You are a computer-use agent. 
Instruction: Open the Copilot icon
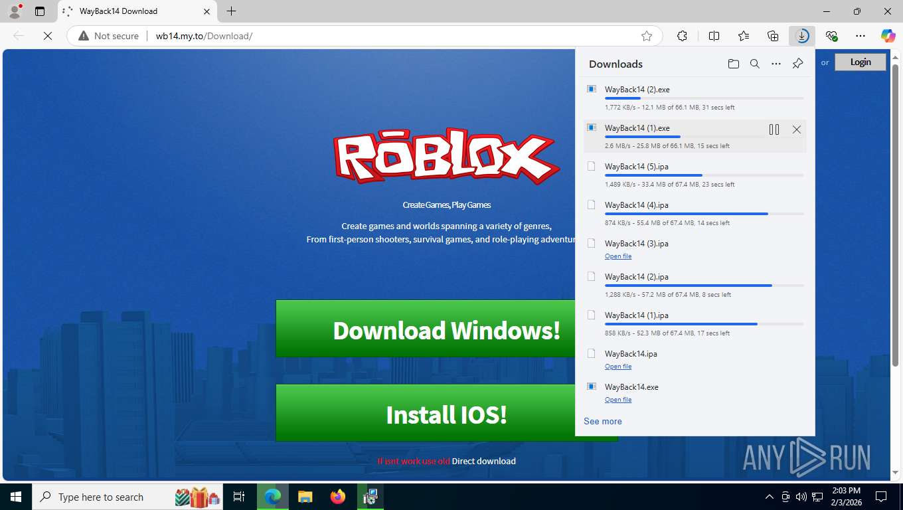888,36
